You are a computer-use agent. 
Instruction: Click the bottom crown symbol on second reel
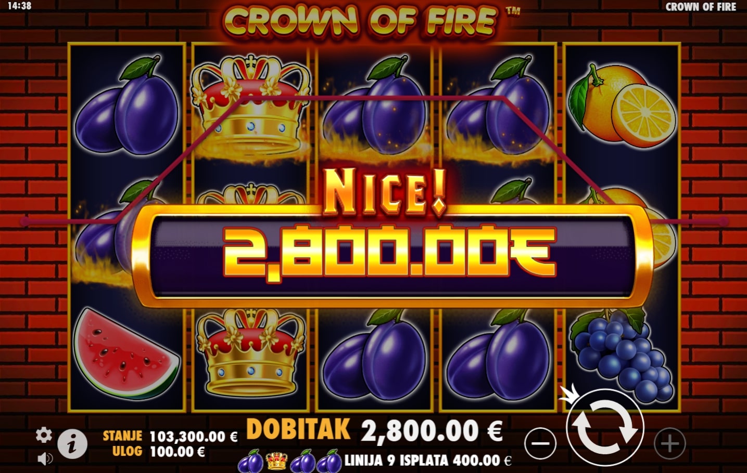[x=250, y=352]
